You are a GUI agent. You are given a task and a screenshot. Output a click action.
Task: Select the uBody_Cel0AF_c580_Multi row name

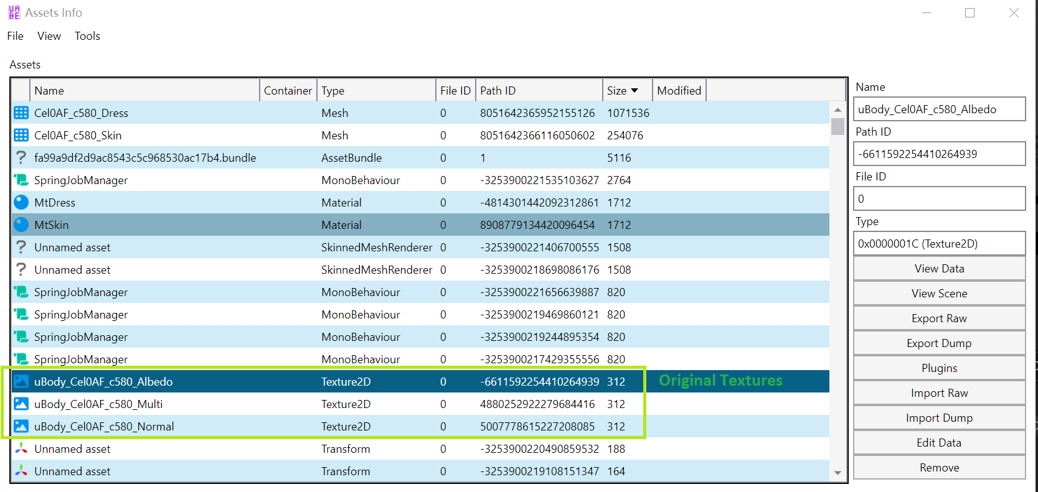pos(98,404)
